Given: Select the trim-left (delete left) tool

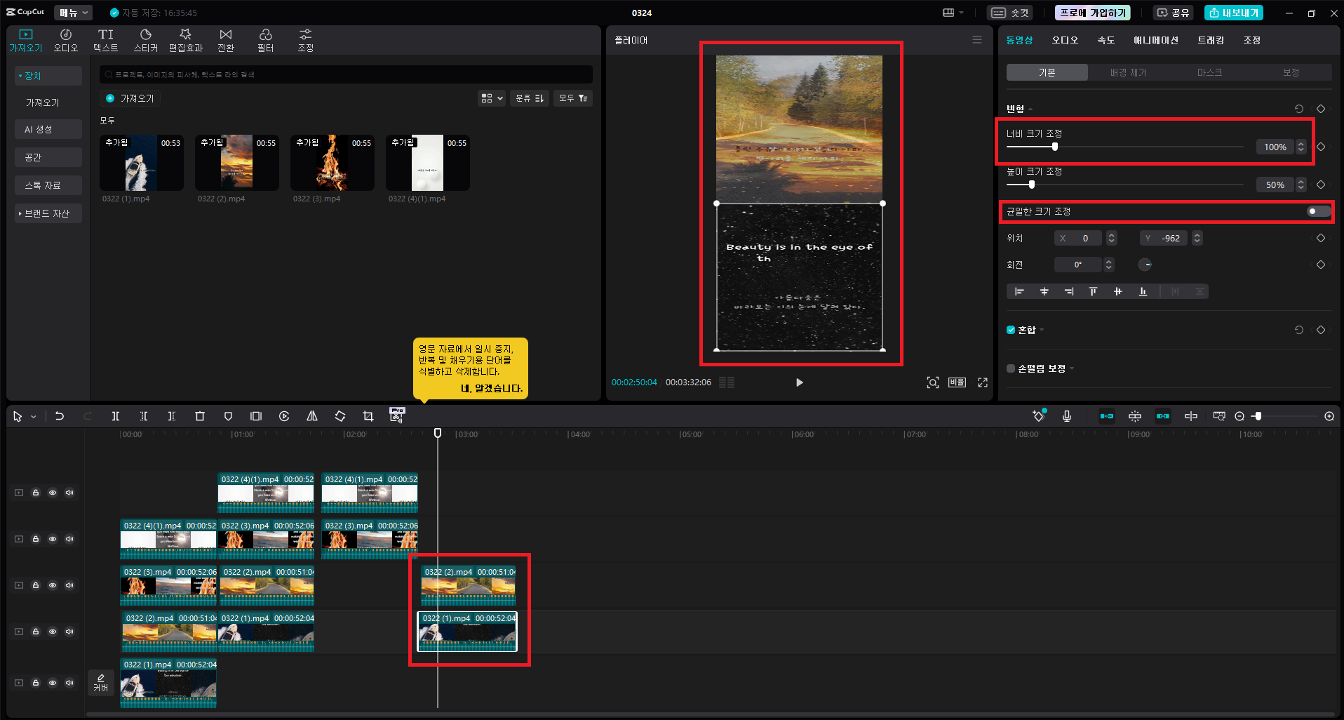Looking at the screenshot, I should click(x=144, y=416).
